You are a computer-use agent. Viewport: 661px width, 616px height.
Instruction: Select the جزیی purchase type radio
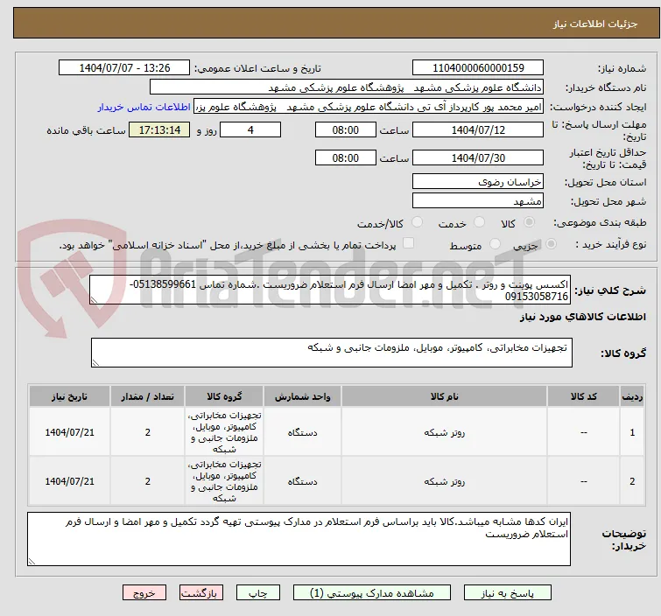[551, 244]
